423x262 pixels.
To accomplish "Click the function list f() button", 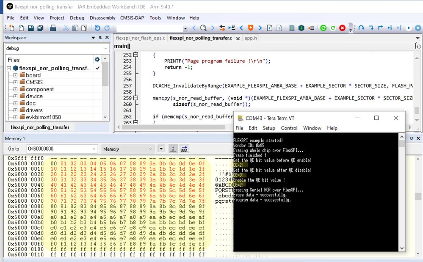I will click(x=417, y=46).
